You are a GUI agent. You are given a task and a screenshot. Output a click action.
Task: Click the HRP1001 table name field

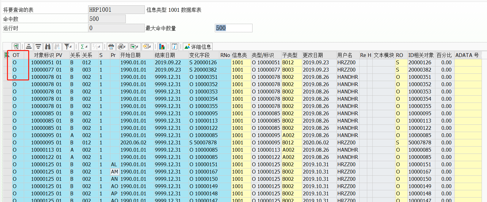(x=116, y=9)
